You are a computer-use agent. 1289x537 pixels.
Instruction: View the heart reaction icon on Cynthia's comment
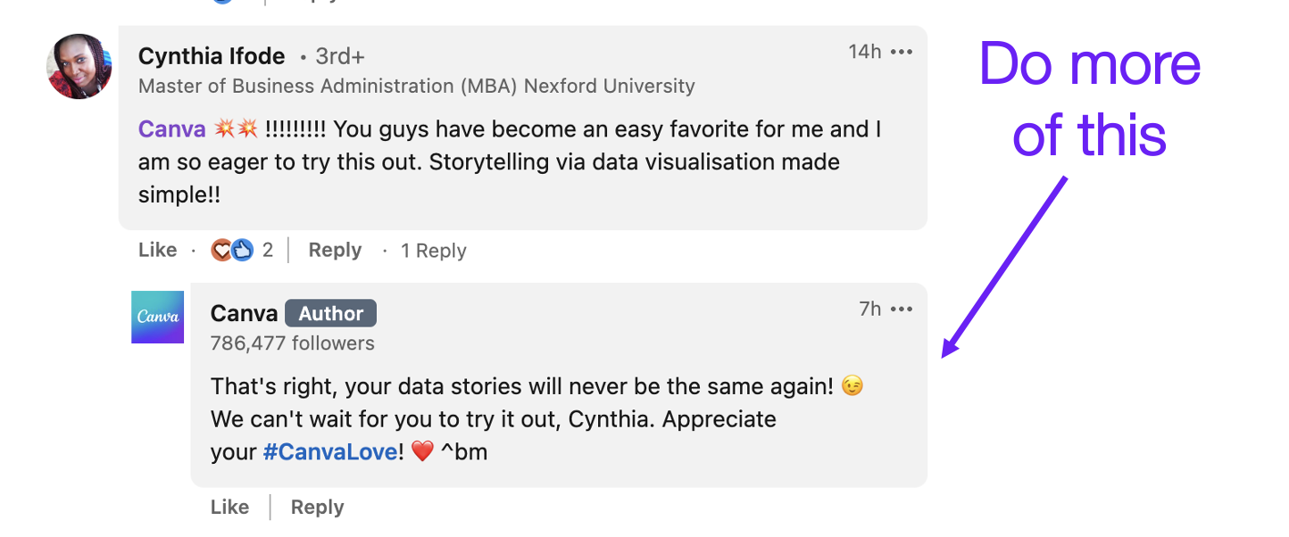221,251
